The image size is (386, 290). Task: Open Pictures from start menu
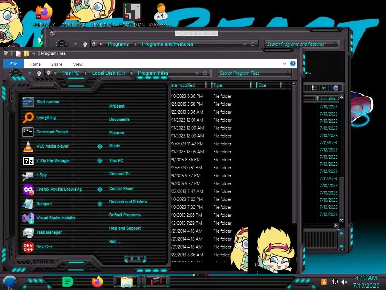(x=116, y=133)
